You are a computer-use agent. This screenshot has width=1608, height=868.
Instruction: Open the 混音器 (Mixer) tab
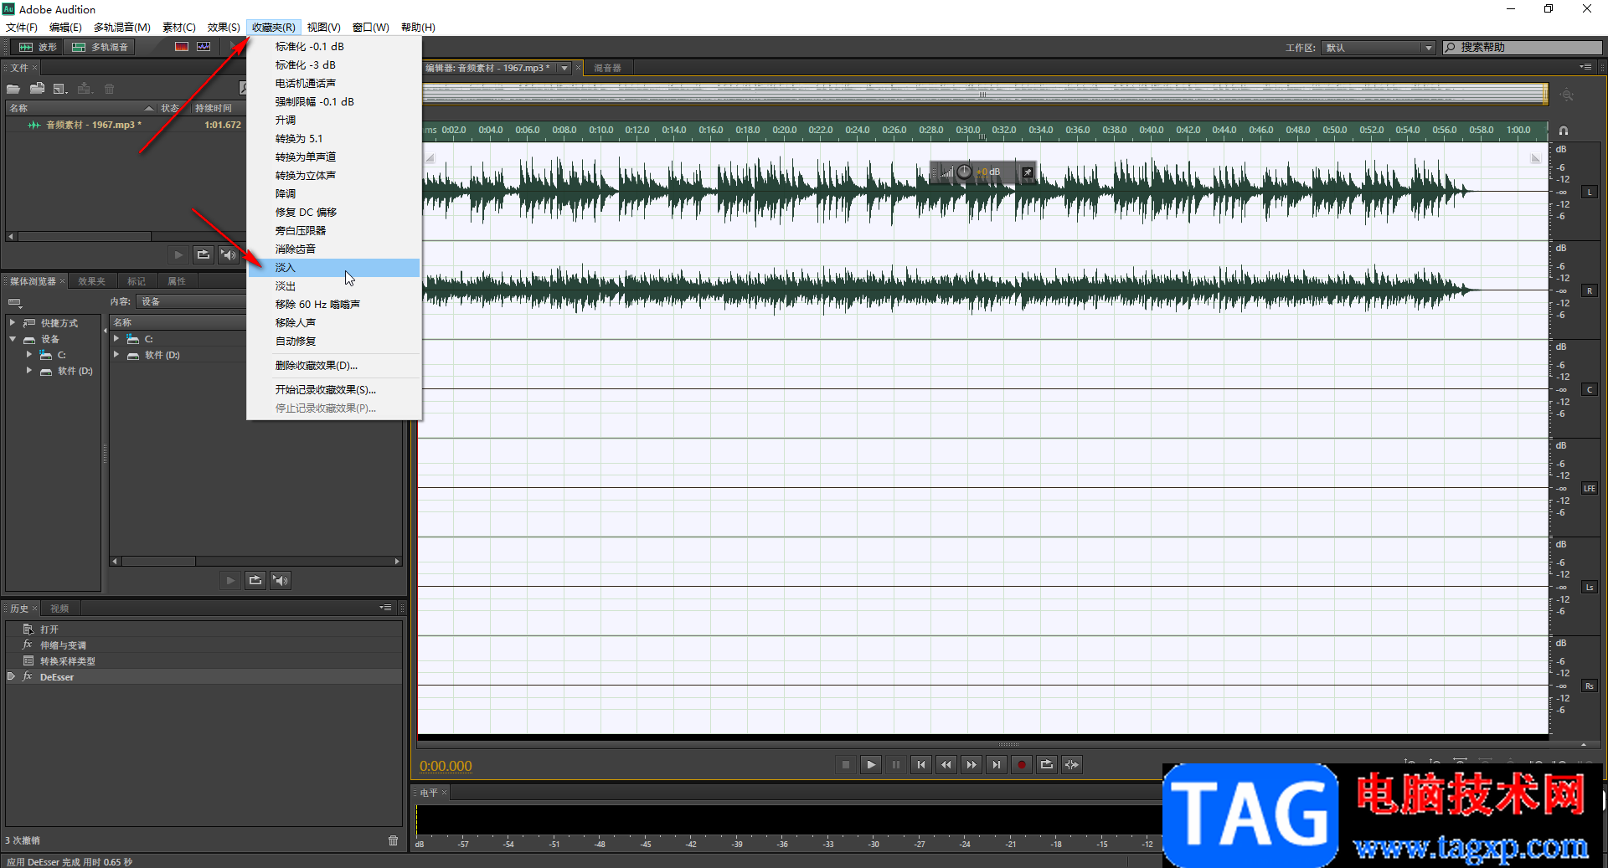pyautogui.click(x=607, y=68)
